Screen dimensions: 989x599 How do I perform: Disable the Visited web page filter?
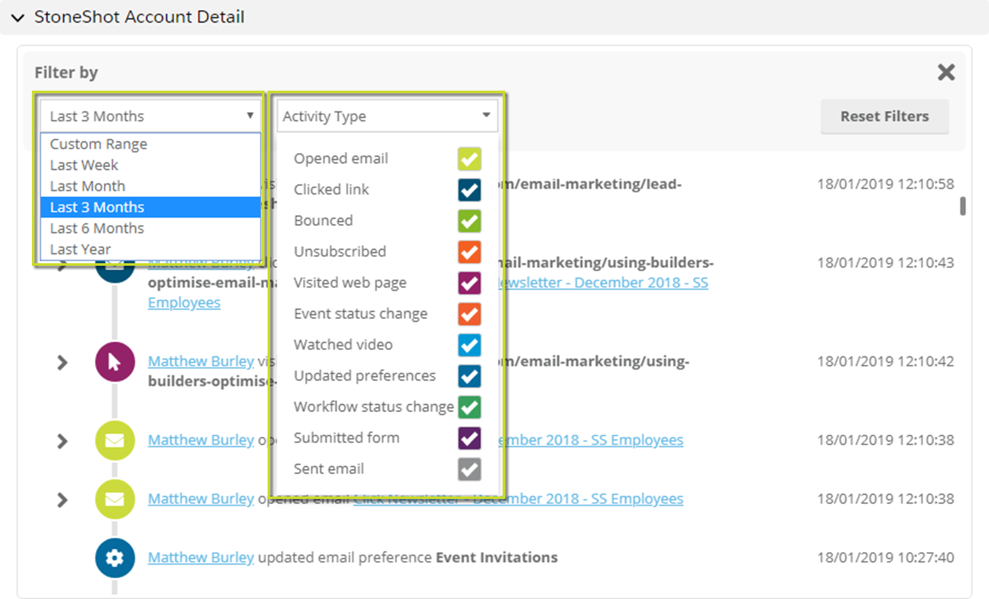click(469, 283)
